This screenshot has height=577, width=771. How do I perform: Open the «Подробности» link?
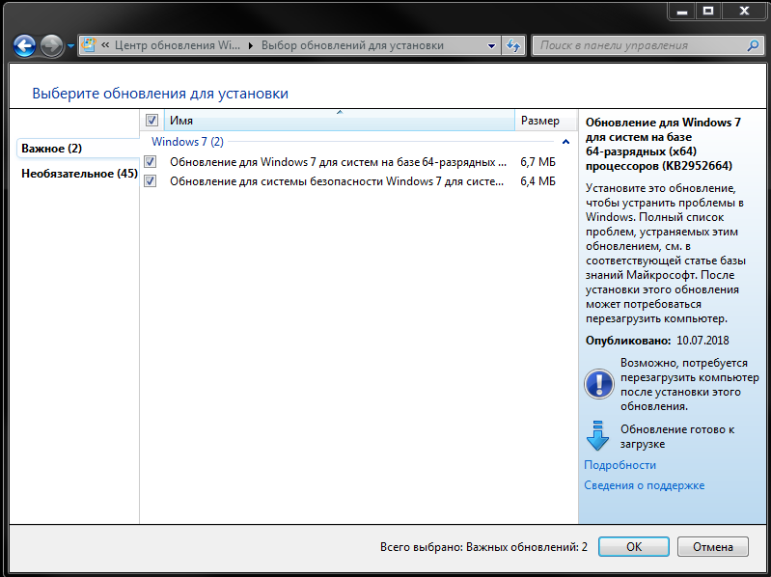620,465
